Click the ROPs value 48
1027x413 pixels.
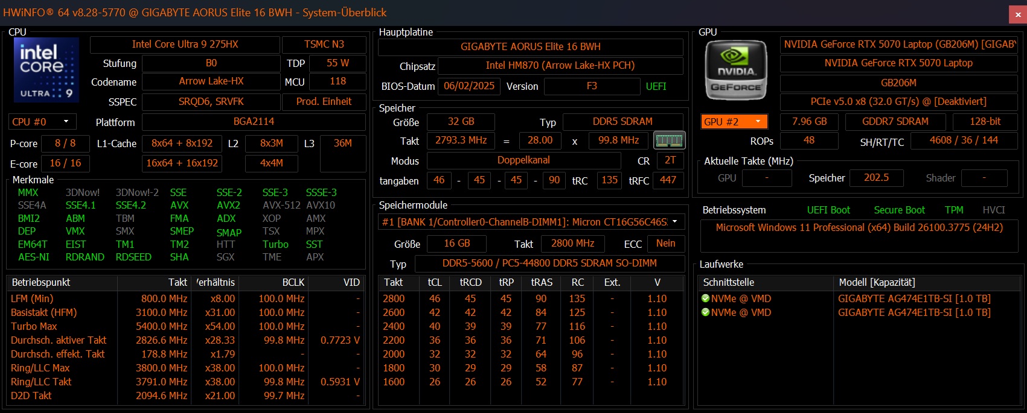[809, 140]
